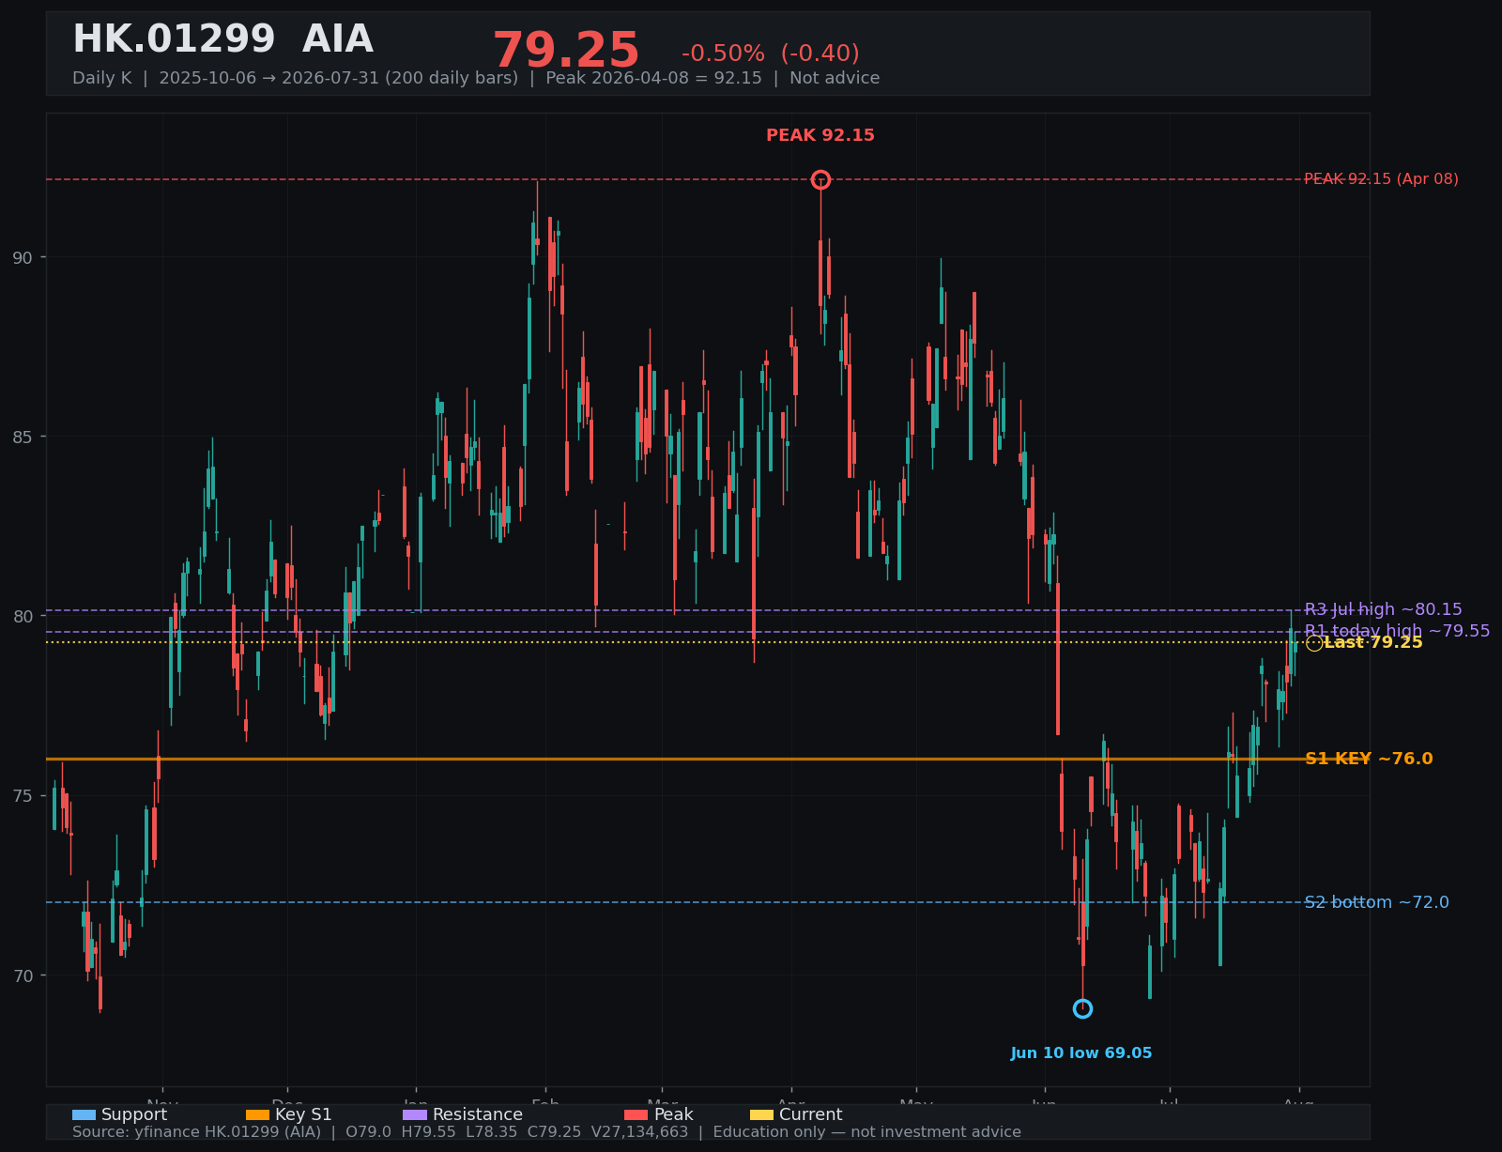The width and height of the screenshot is (1502, 1152).
Task: Click the red peak circle marker
Action: tap(820, 179)
